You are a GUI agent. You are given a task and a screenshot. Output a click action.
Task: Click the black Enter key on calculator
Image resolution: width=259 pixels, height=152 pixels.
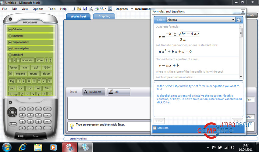[36, 136]
